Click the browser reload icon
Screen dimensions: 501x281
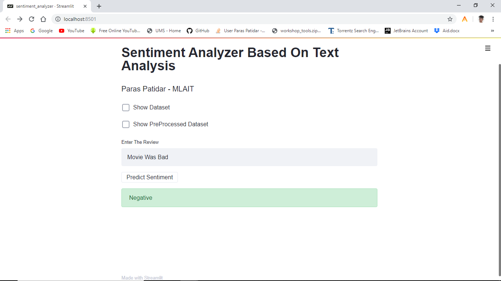click(x=32, y=19)
